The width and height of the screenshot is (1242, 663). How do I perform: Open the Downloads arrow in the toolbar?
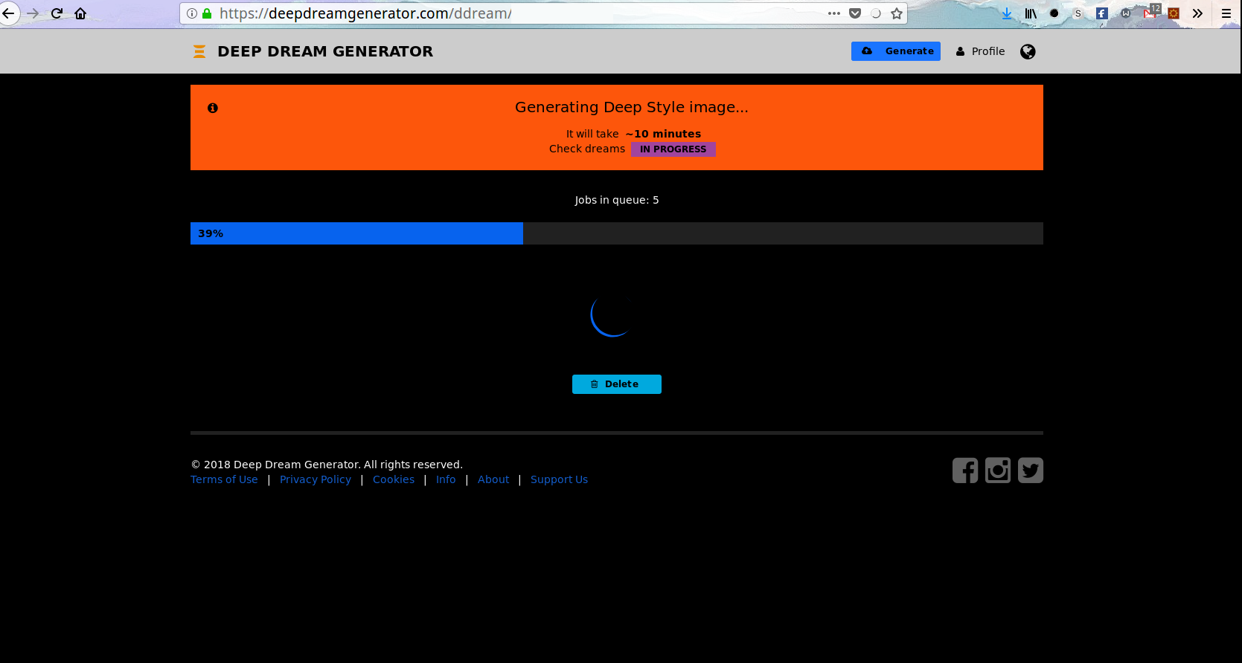coord(1007,13)
